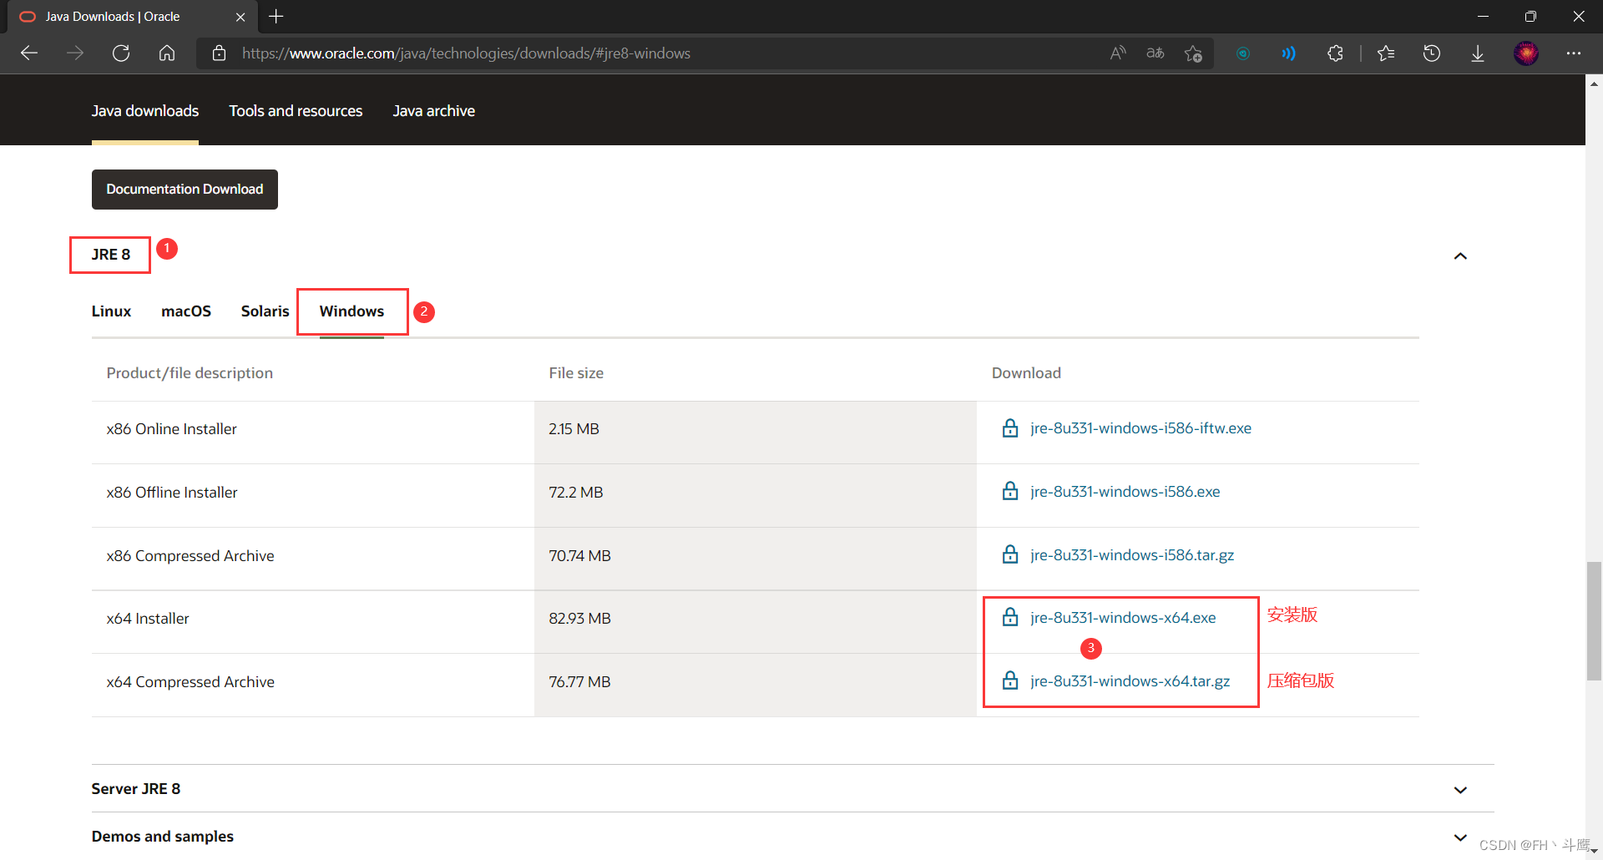
Task: Click the 'Download' column header
Action: [x=1026, y=373]
